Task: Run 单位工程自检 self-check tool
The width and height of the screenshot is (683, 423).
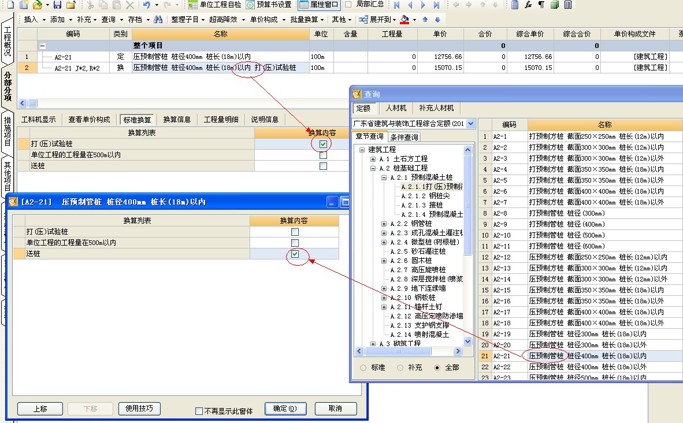Action: (215, 5)
